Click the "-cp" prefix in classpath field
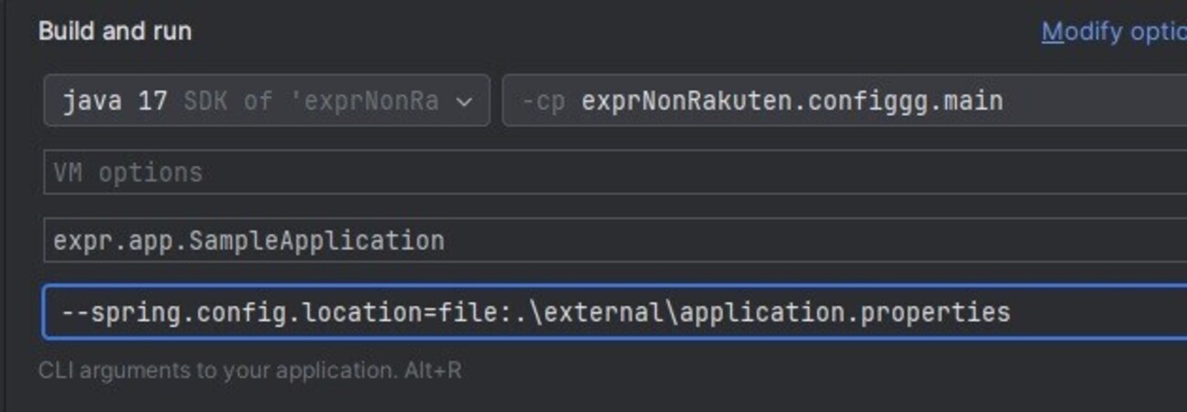 click(x=543, y=100)
